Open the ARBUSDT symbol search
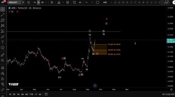 point(13,2)
